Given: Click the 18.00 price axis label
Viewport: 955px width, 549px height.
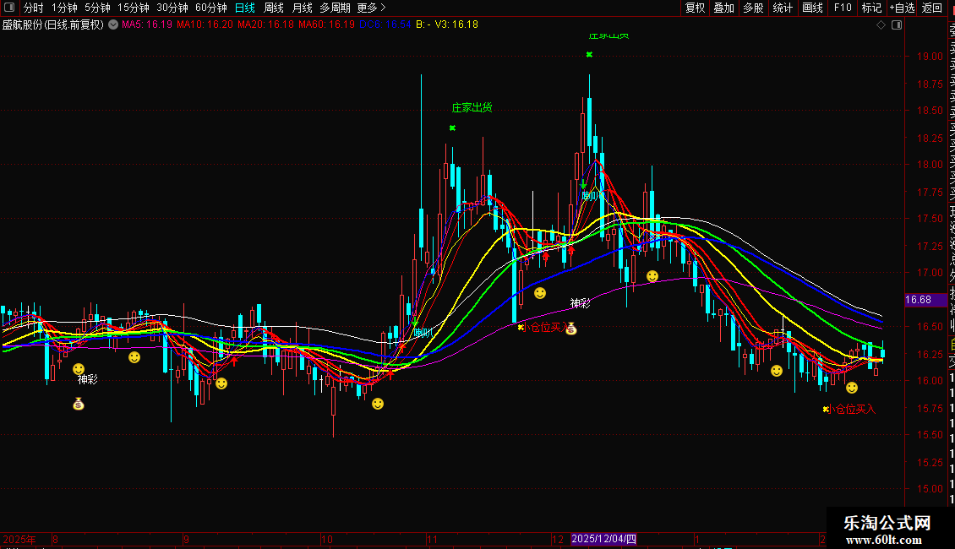Looking at the screenshot, I should [x=930, y=165].
